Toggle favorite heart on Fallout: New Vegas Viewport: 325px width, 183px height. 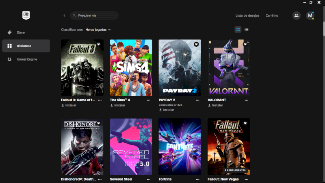pyautogui.click(x=245, y=123)
